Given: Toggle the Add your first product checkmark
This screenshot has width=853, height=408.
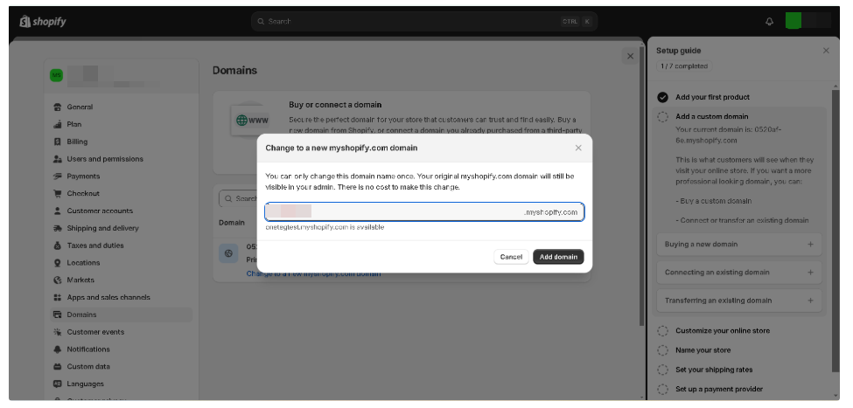Looking at the screenshot, I should tap(662, 97).
